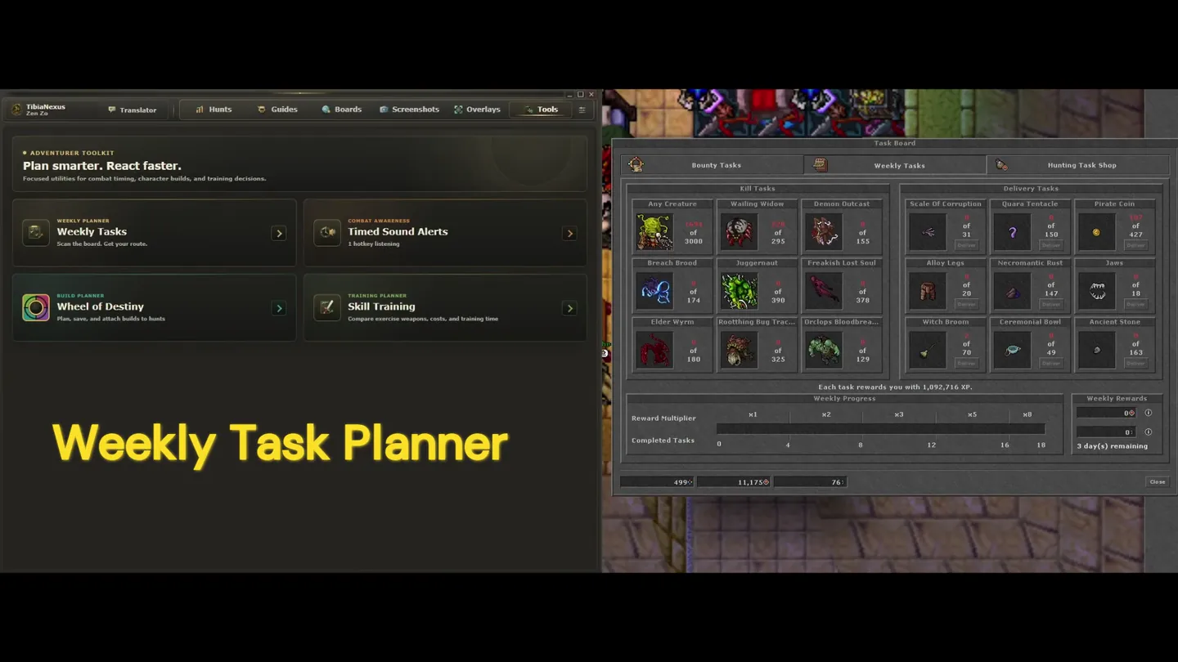Expand the Timed Sound Alerts card arrow

[x=569, y=233]
